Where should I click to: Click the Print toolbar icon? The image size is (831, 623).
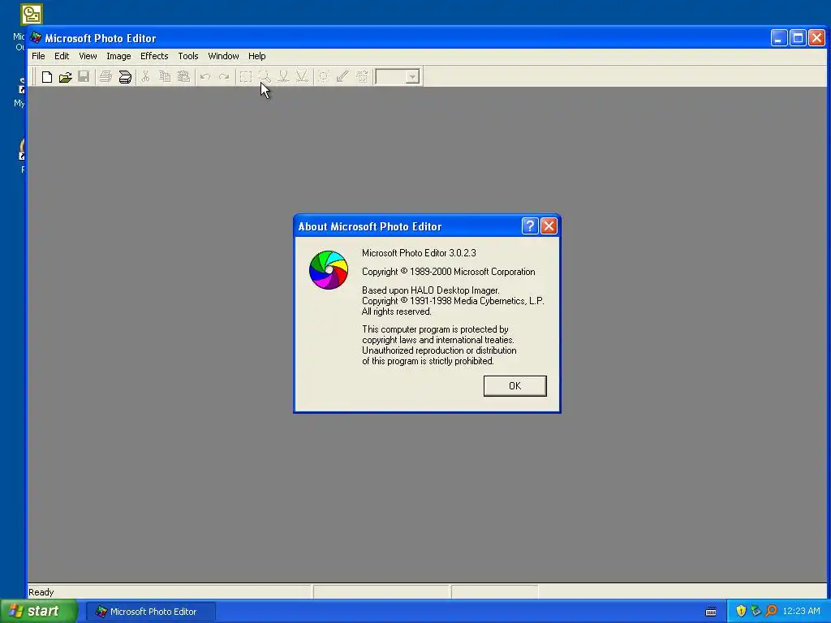[x=105, y=77]
